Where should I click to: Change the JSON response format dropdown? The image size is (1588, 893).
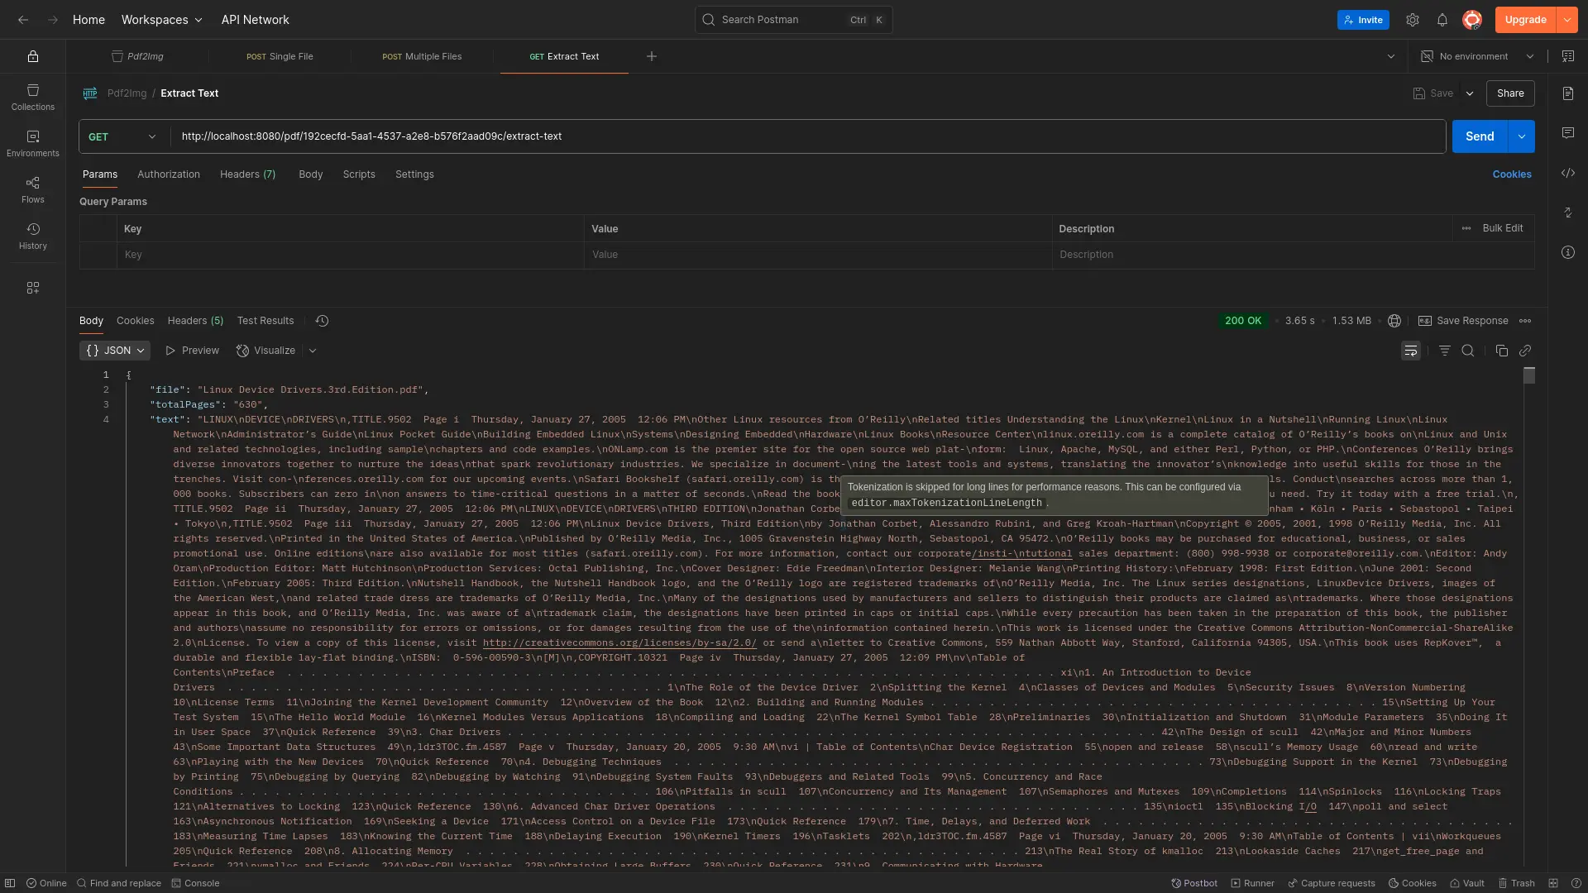pos(115,351)
